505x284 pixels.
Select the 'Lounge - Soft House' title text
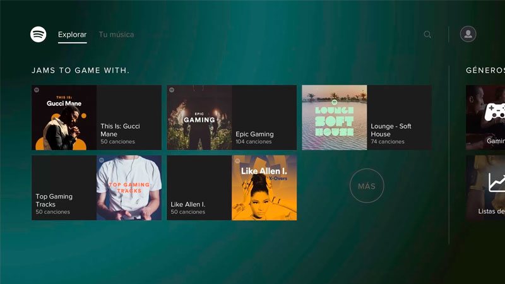coord(391,130)
